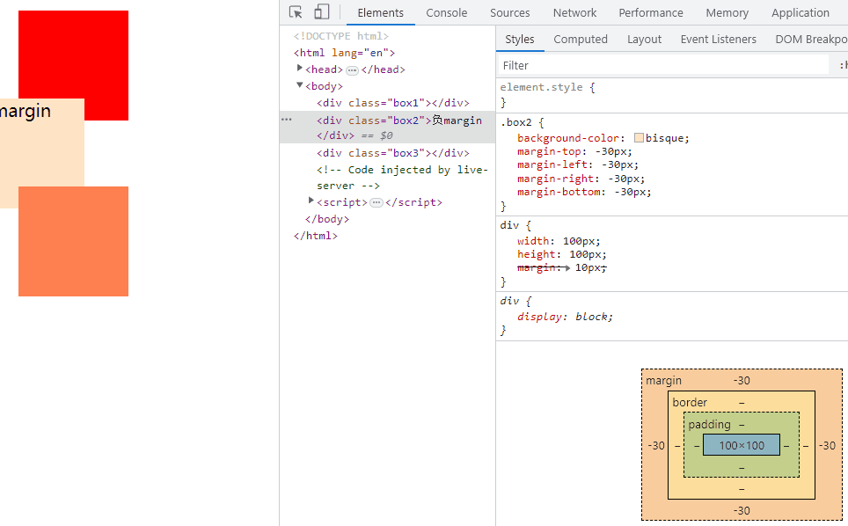Open the Network panel
The width and height of the screenshot is (848, 526).
[574, 12]
